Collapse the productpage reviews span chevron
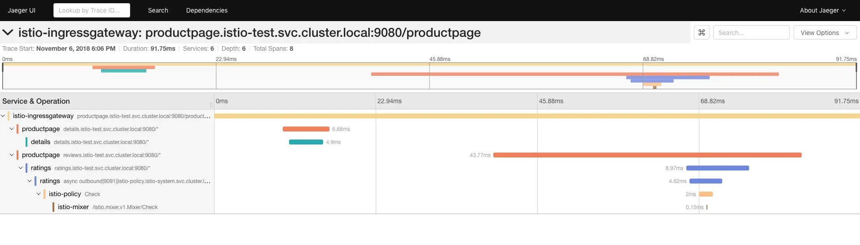Viewport: 860px width, 245px height. 12,155
